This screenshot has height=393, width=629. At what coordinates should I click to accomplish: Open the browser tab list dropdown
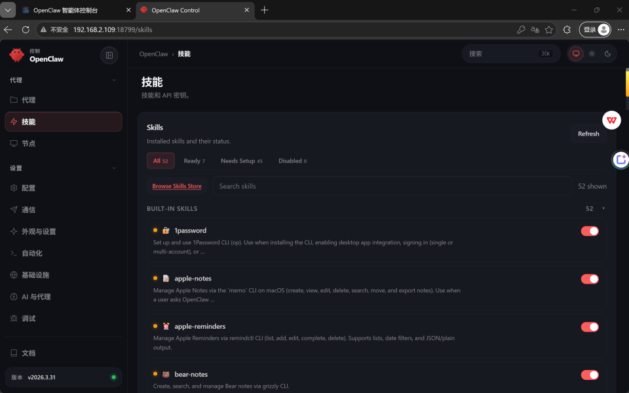click(x=8, y=10)
